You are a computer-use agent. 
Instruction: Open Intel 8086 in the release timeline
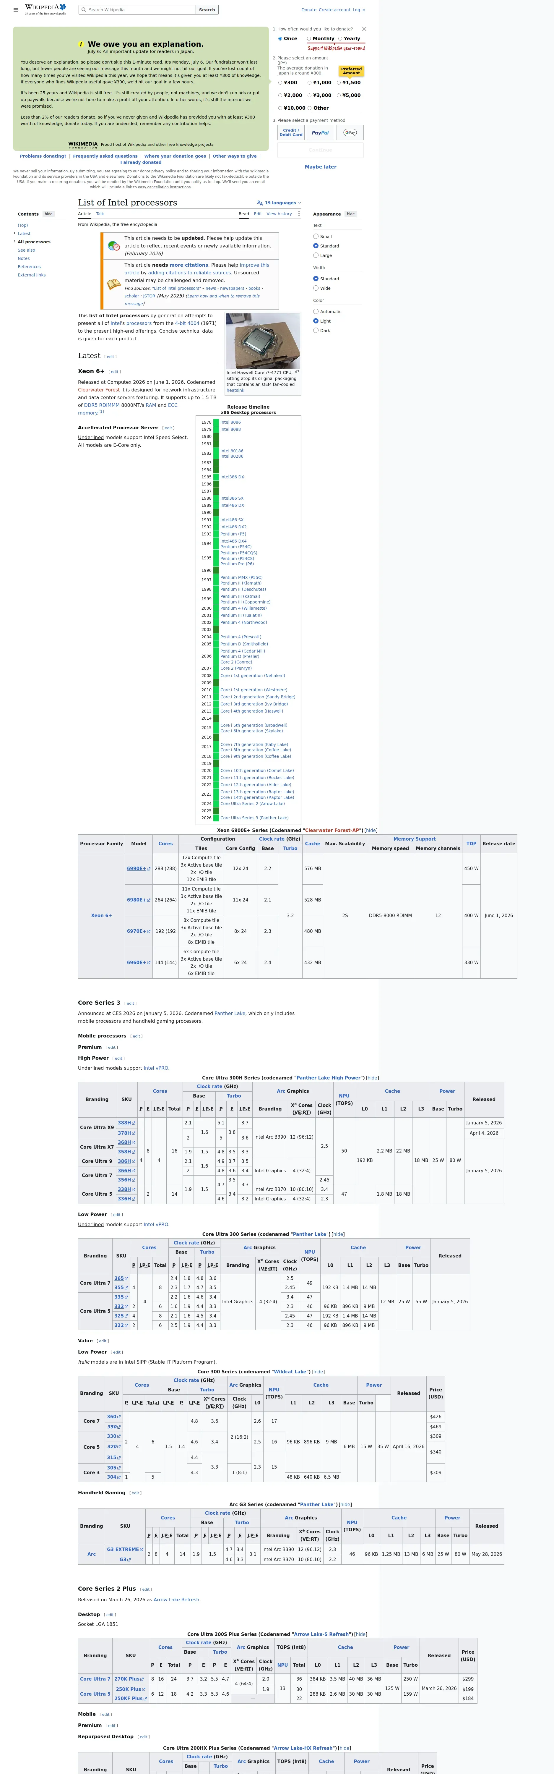(x=230, y=422)
